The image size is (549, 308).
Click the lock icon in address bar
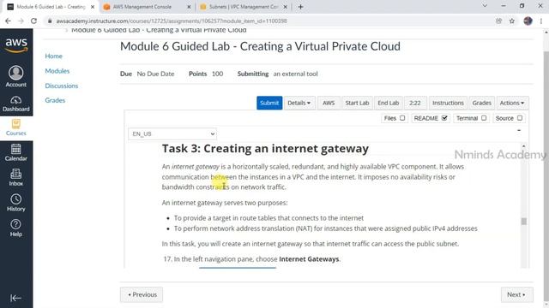tap(50, 21)
